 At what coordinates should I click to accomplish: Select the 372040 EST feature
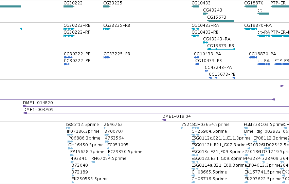(73, 169)
